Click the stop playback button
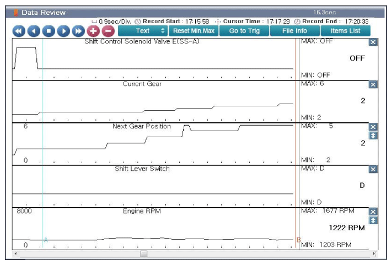The height and width of the screenshot is (265, 392). [49, 31]
